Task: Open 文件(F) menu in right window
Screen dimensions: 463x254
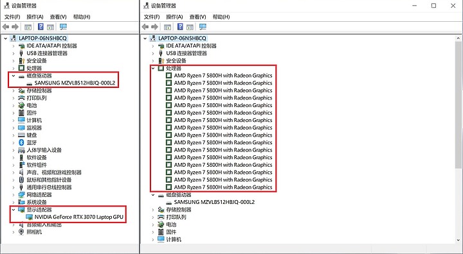Action: point(152,17)
